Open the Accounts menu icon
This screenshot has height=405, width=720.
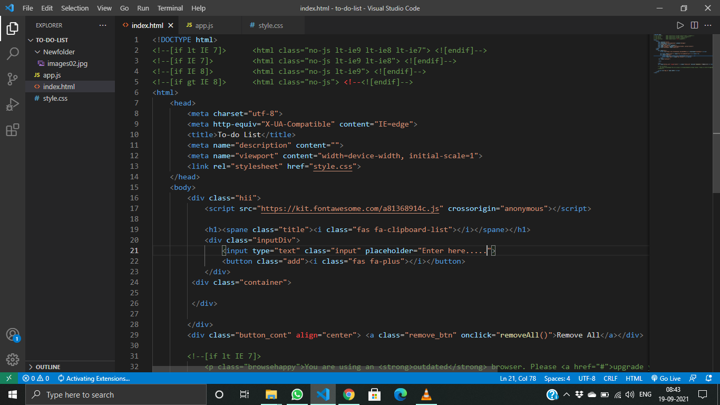click(x=13, y=334)
